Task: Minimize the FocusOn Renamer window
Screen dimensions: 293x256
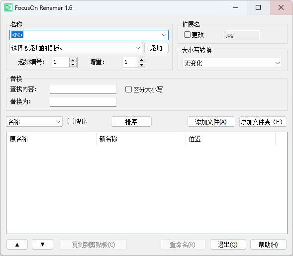Action: 236,7
